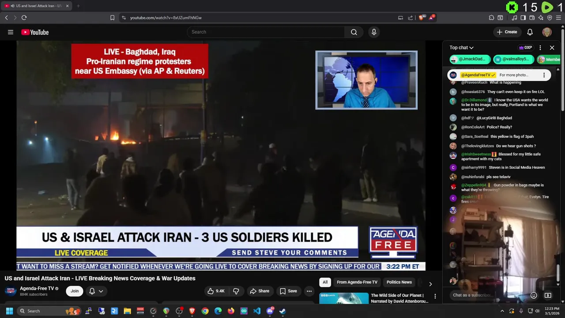The width and height of the screenshot is (565, 318).
Task: Dislike the video with thumbs down
Action: pyautogui.click(x=236, y=291)
